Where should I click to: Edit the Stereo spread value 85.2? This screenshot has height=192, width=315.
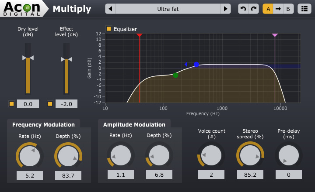(250, 175)
